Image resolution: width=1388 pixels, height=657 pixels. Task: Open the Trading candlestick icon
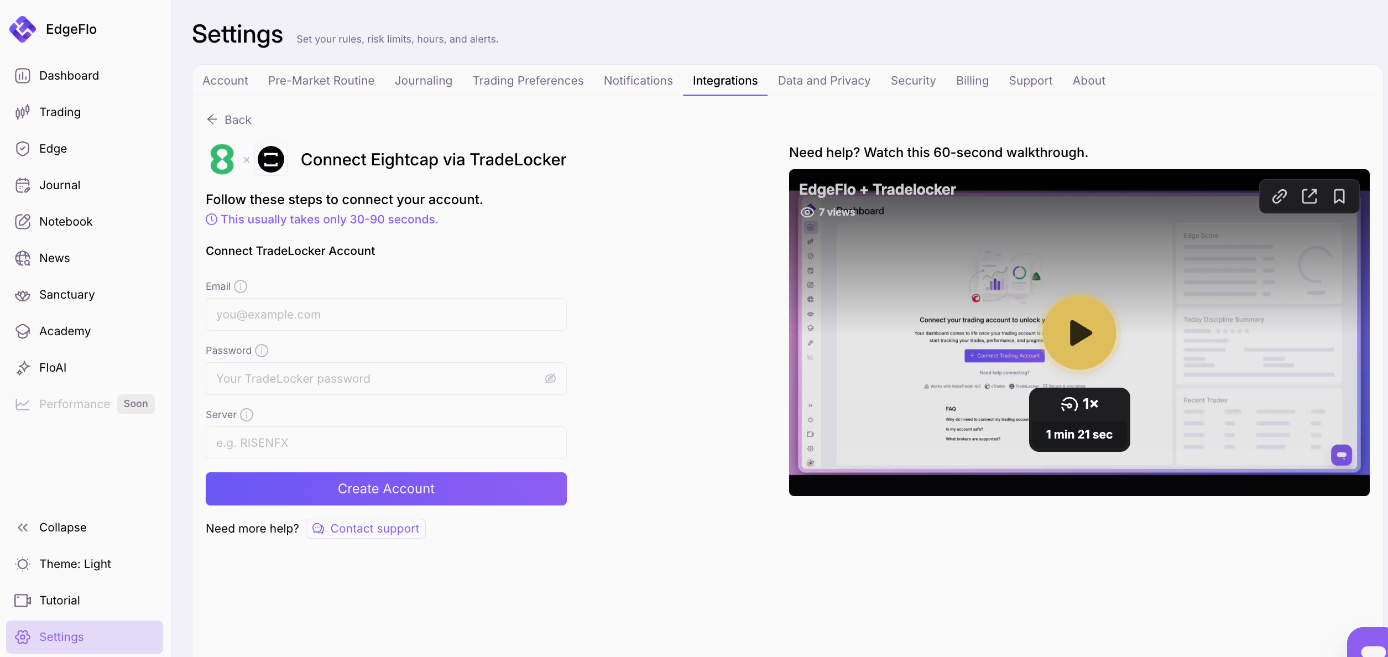point(23,112)
